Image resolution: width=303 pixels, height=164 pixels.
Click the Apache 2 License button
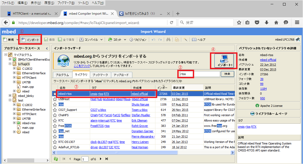tap(269, 106)
